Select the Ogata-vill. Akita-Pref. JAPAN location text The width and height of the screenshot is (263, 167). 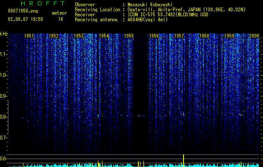click(186, 10)
